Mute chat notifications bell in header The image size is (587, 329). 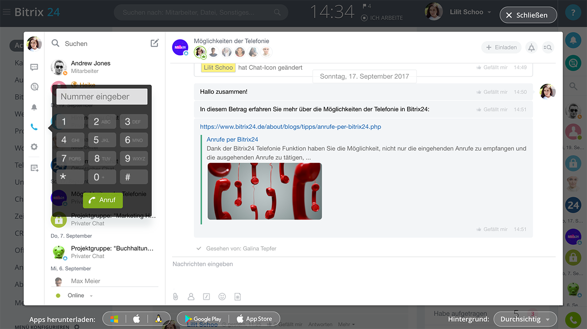(531, 47)
